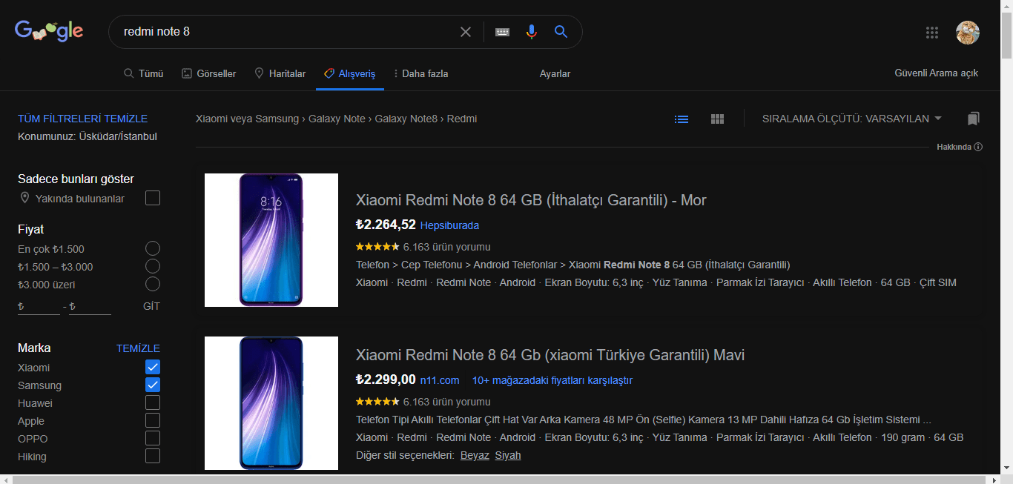Switch to grid view icon
1013x484 pixels.
coord(717,119)
